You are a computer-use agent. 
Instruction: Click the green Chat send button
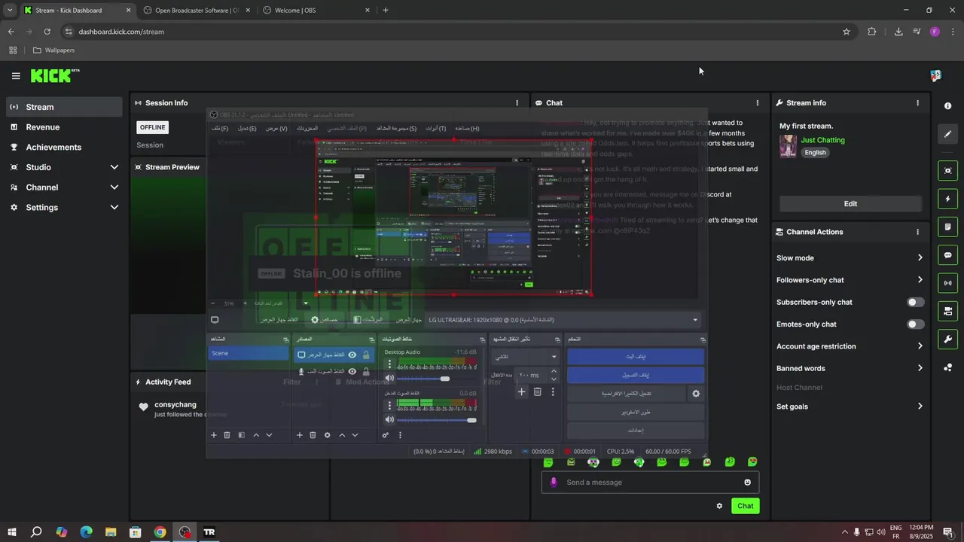tap(745, 506)
